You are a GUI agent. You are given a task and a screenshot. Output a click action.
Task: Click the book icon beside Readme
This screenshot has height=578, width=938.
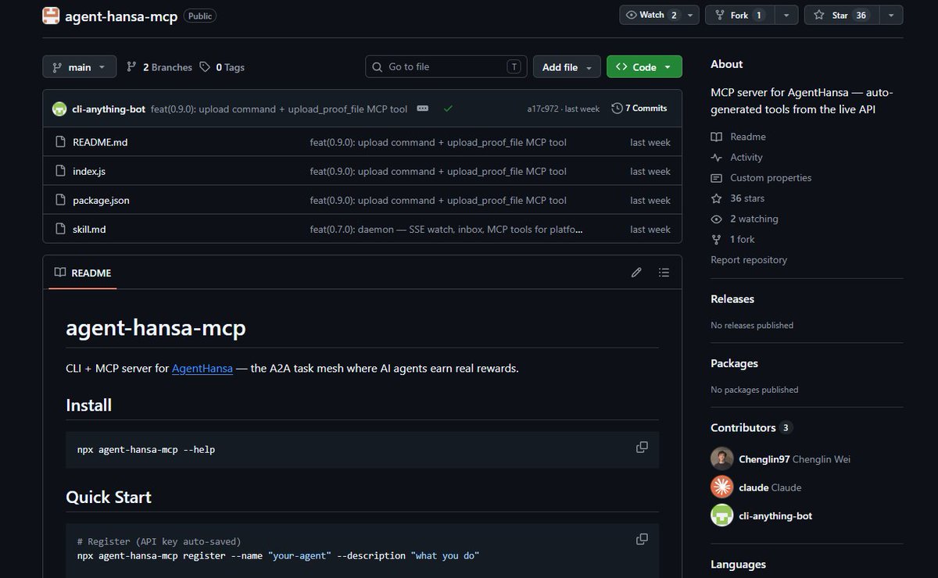point(717,137)
